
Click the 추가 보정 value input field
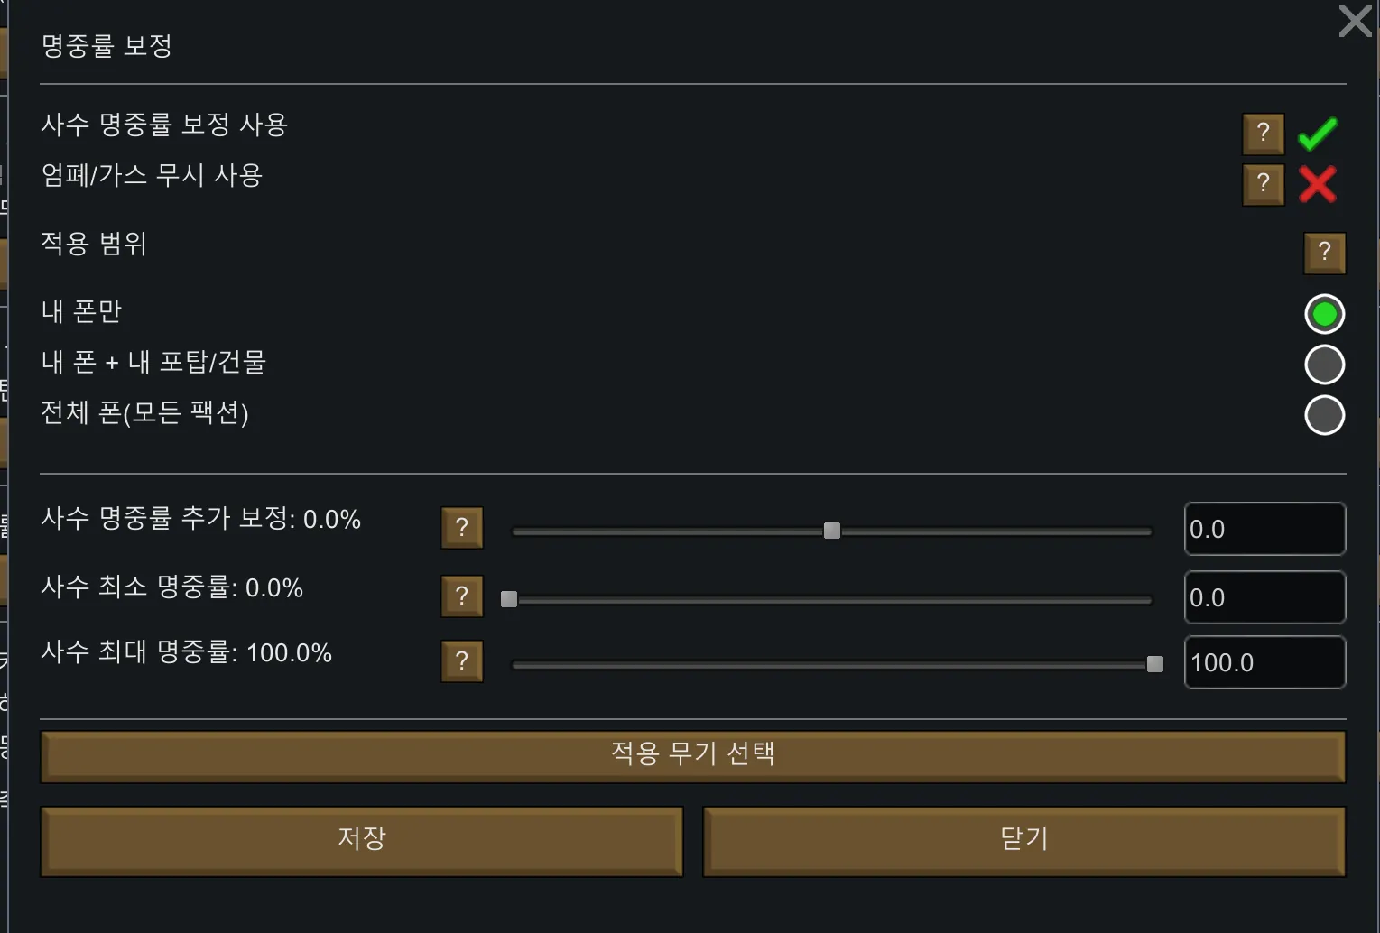point(1264,529)
